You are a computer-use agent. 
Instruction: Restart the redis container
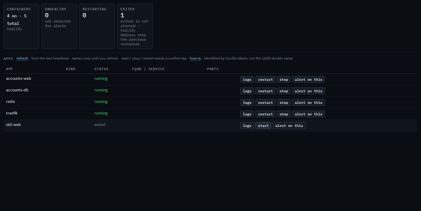click(265, 103)
